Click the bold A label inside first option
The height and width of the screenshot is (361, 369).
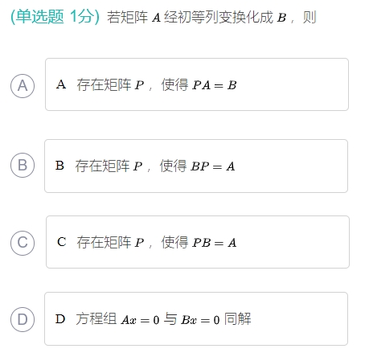point(61,84)
